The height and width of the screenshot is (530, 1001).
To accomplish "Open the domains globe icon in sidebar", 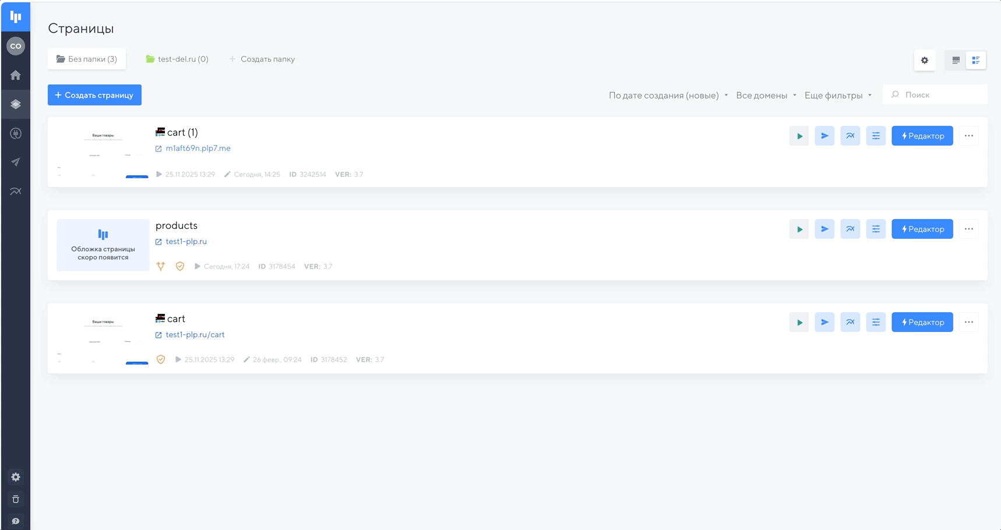I will [16, 133].
